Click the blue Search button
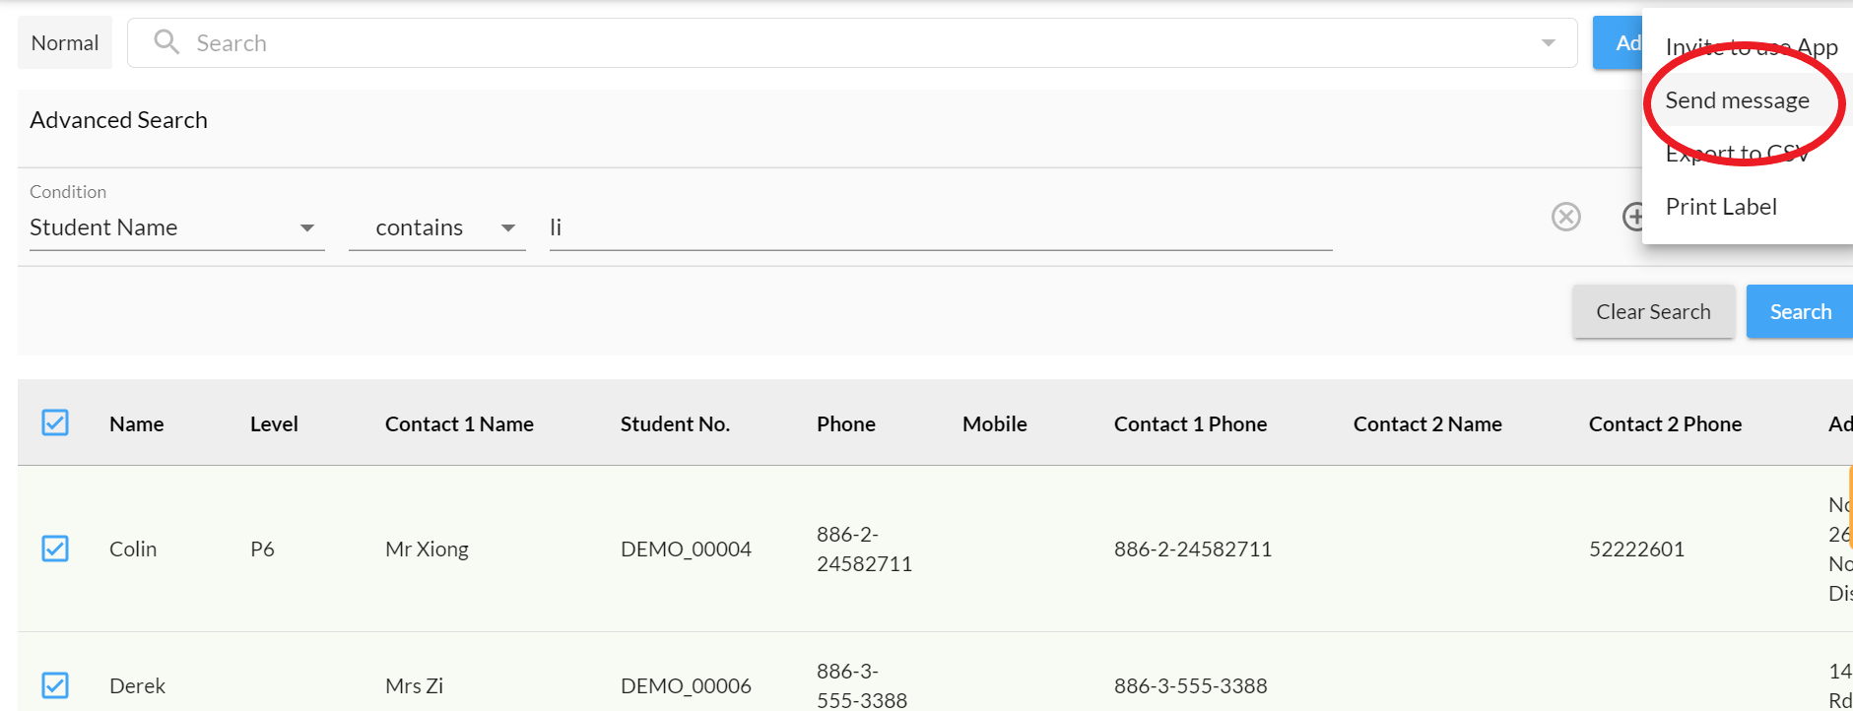This screenshot has width=1853, height=711. coord(1800,312)
